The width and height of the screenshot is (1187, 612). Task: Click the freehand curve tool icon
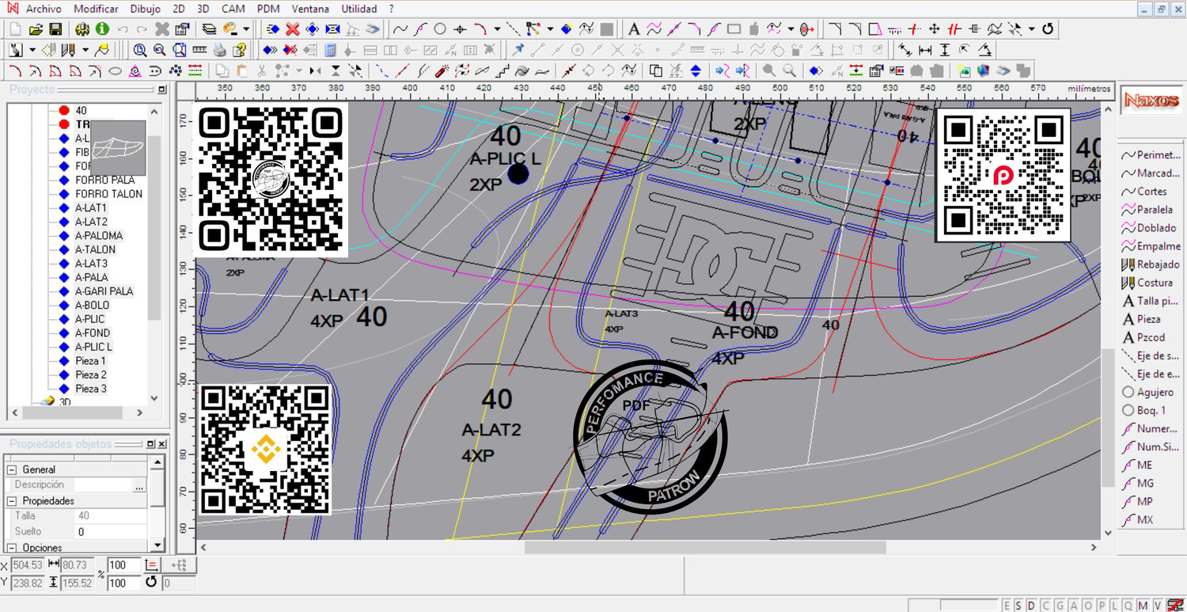point(400,29)
